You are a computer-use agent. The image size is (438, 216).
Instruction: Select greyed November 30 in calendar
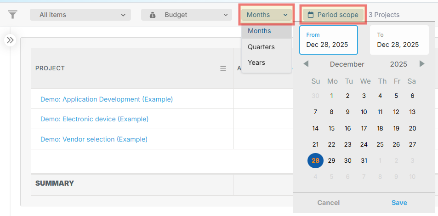[315, 96]
